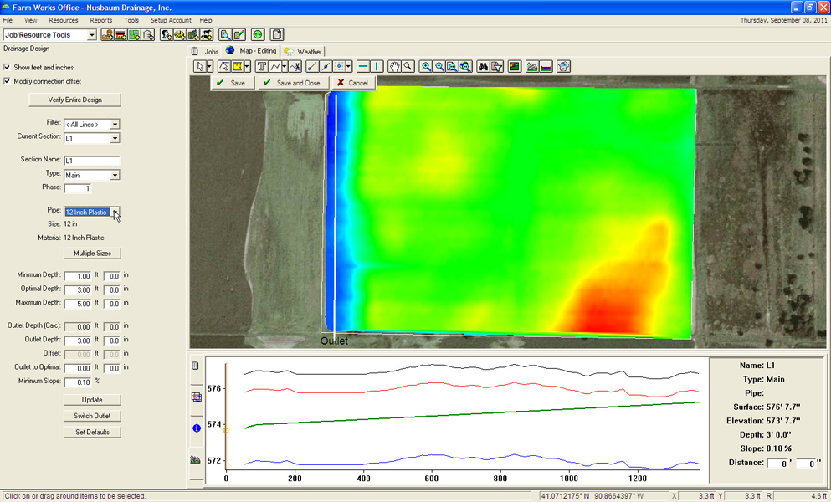The width and height of the screenshot is (831, 502).
Task: Click the scissors cut line tool
Action: (293, 66)
